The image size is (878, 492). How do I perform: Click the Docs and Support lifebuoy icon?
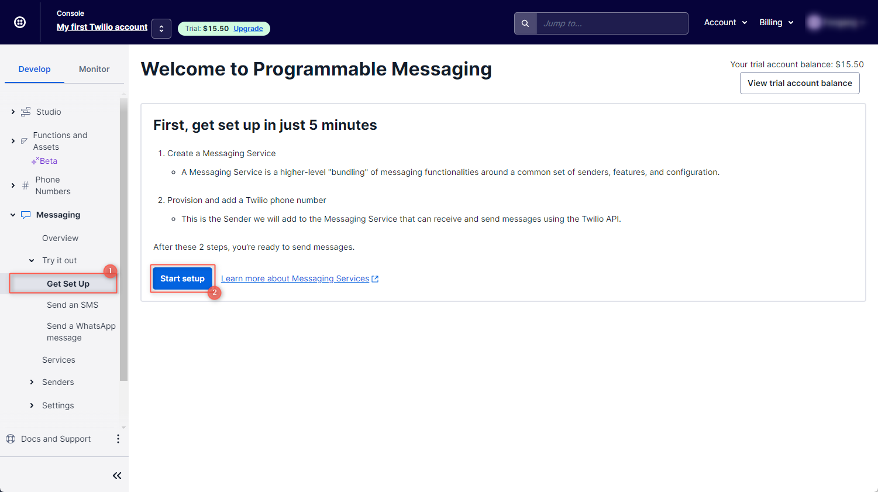click(11, 439)
